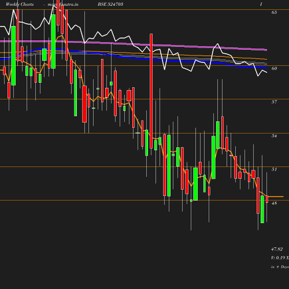Viewport: 289px width, 289px height.
Task: Click the 57 price axis label
Action: (x=274, y=102)
